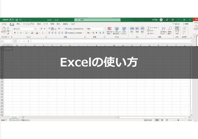This screenshot has height=139, width=198.
Task: Click the Copy icon in the clipboard group
Action: coord(8,31)
